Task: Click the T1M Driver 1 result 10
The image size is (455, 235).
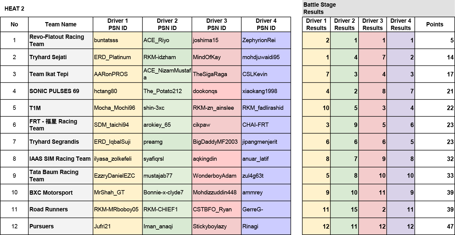Action: point(316,108)
